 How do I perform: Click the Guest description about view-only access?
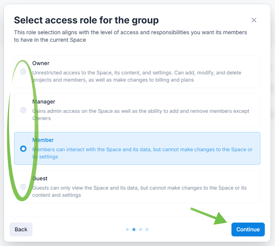pyautogui.click(x=139, y=191)
